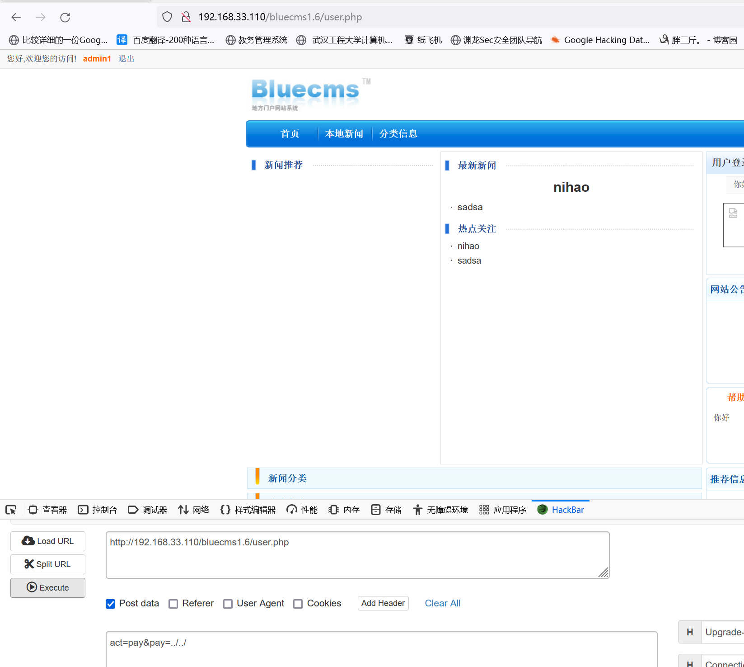Open the 首页 navigation item

click(x=290, y=134)
